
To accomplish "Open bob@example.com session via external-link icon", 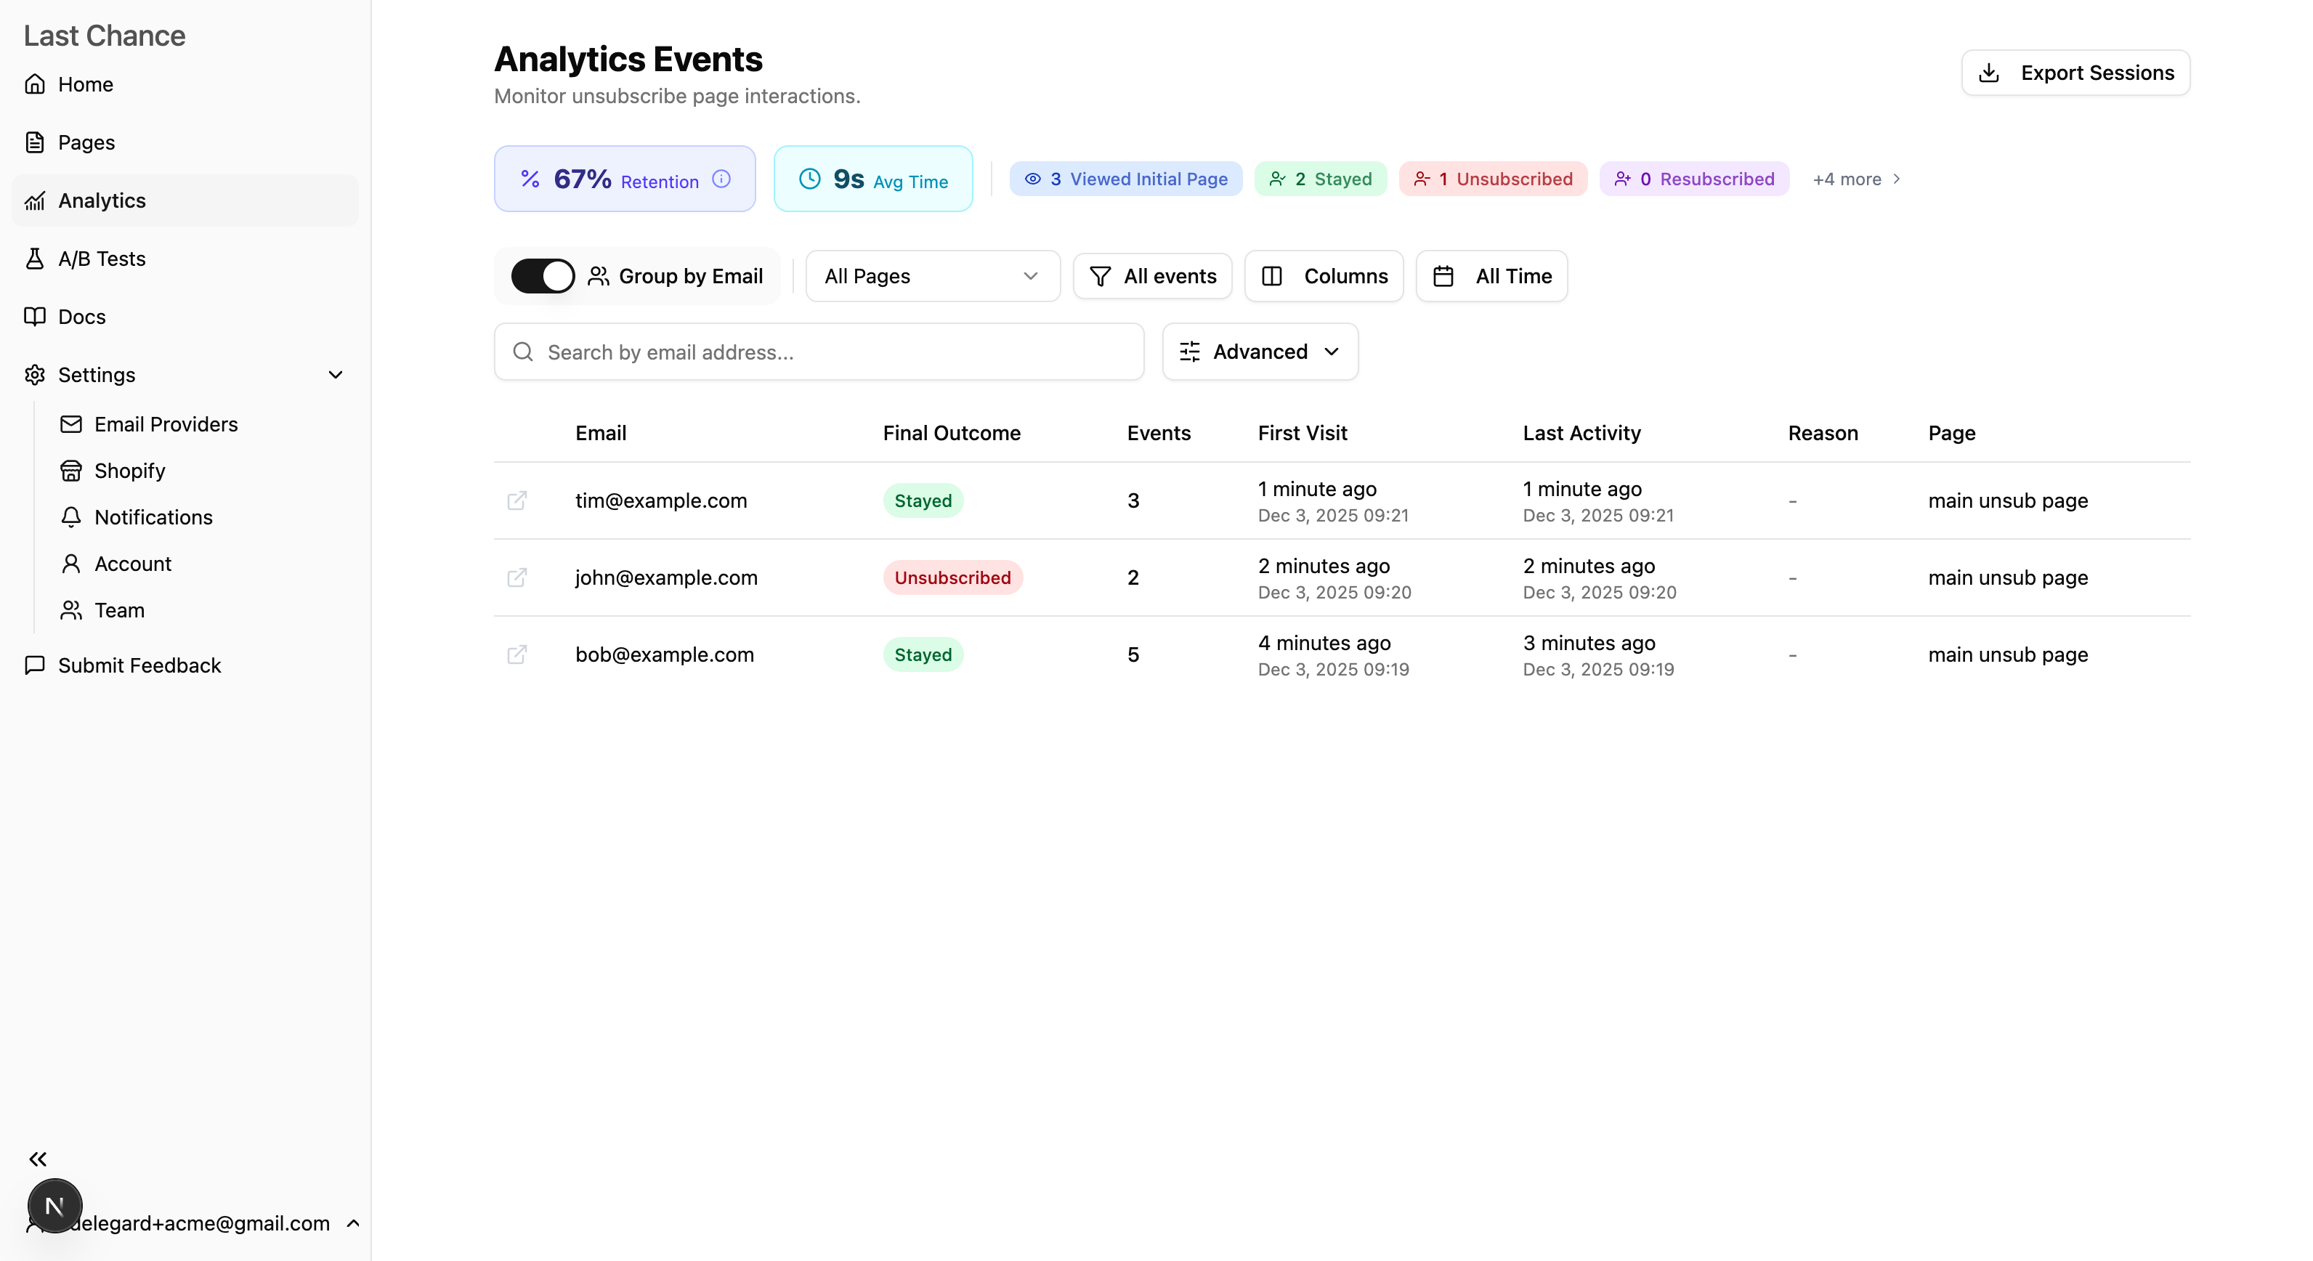I will point(517,655).
